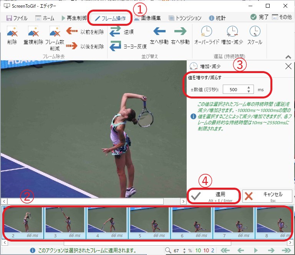Click the Scale delay (スケール) clock icon
The height and width of the screenshot is (255, 295).
point(255,31)
